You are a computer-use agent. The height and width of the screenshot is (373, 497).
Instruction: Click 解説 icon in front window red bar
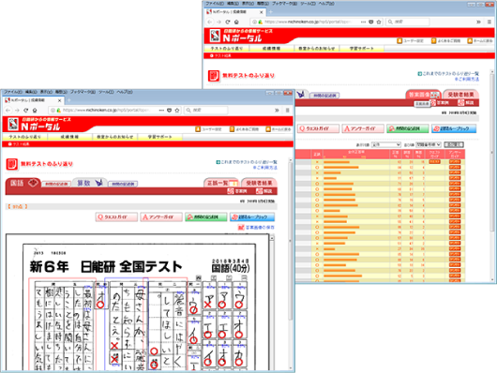[259, 191]
